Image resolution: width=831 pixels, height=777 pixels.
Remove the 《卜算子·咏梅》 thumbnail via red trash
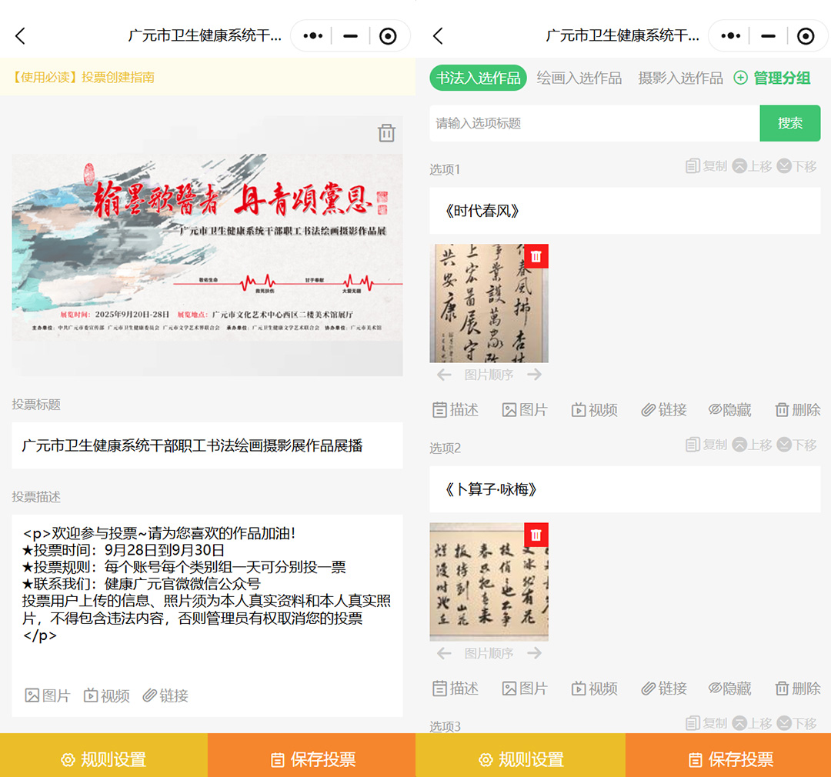(536, 535)
